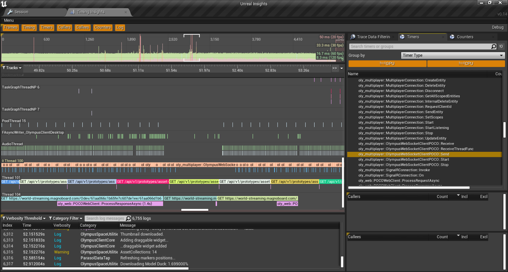Click the ProcessResponseAsync (1.4s) timing event

(110, 204)
